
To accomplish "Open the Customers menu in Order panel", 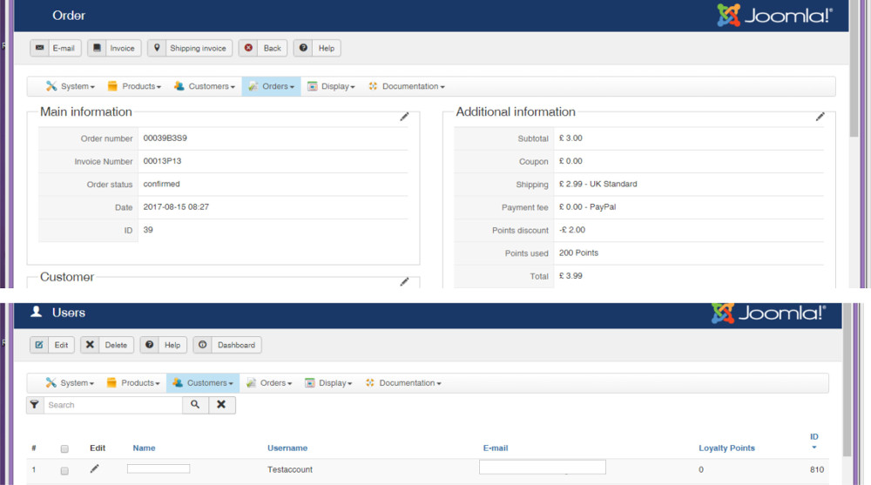I will click(x=205, y=86).
